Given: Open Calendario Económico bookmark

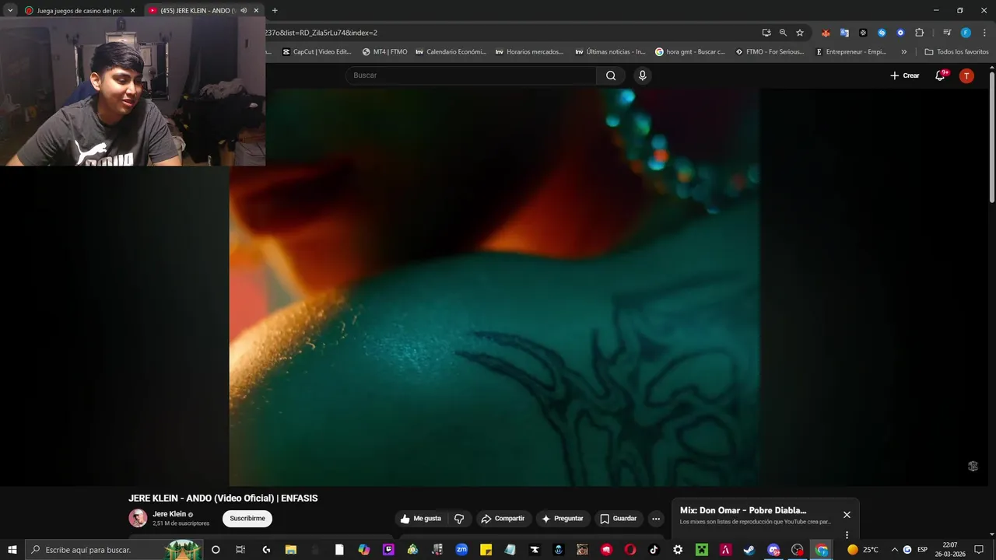Looking at the screenshot, I should pyautogui.click(x=451, y=52).
